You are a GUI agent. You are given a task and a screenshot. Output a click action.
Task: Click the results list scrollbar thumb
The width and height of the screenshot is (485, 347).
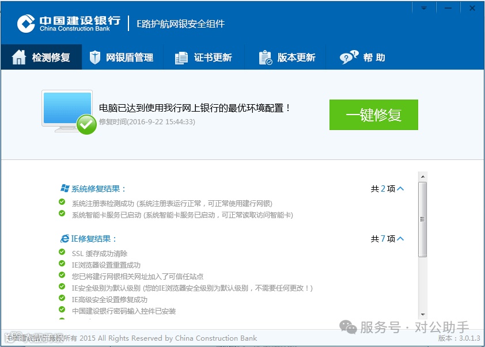click(423, 219)
